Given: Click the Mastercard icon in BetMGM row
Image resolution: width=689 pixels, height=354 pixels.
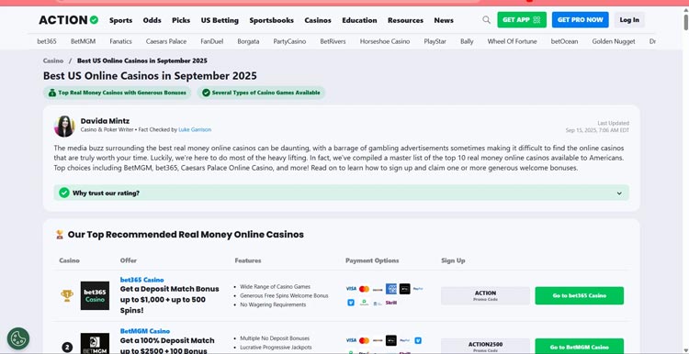Looking at the screenshot, I should 365,340.
